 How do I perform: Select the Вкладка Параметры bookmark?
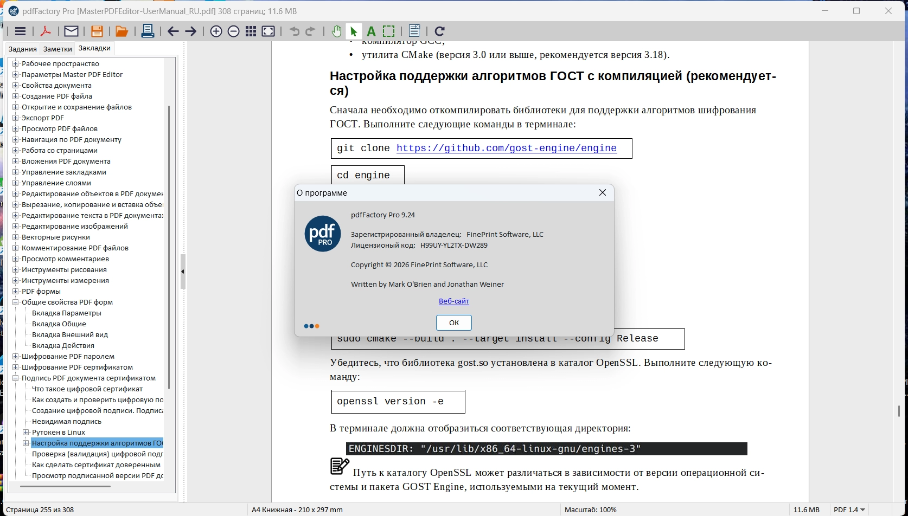67,313
